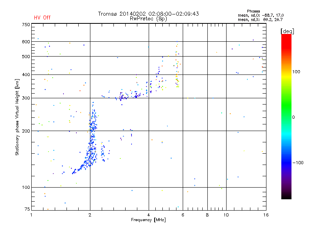Click the 'Frequency [MHz]' axis label
Screen dimensions: 313x234
point(148,220)
